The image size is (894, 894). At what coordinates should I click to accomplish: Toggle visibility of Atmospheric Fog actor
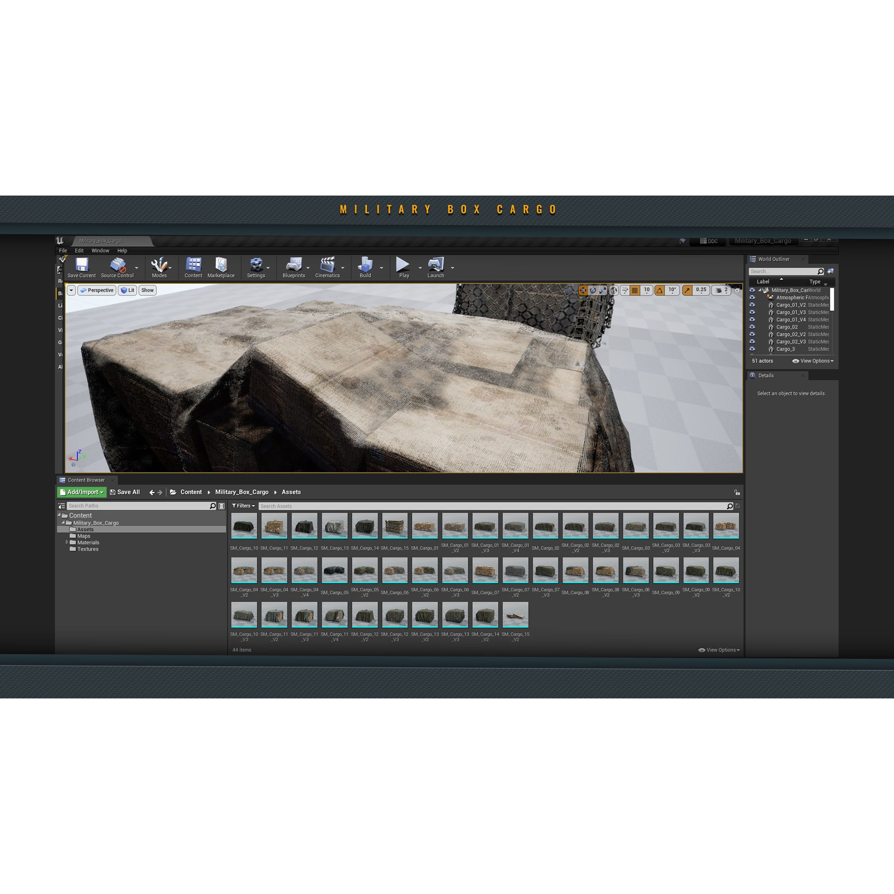tap(752, 298)
